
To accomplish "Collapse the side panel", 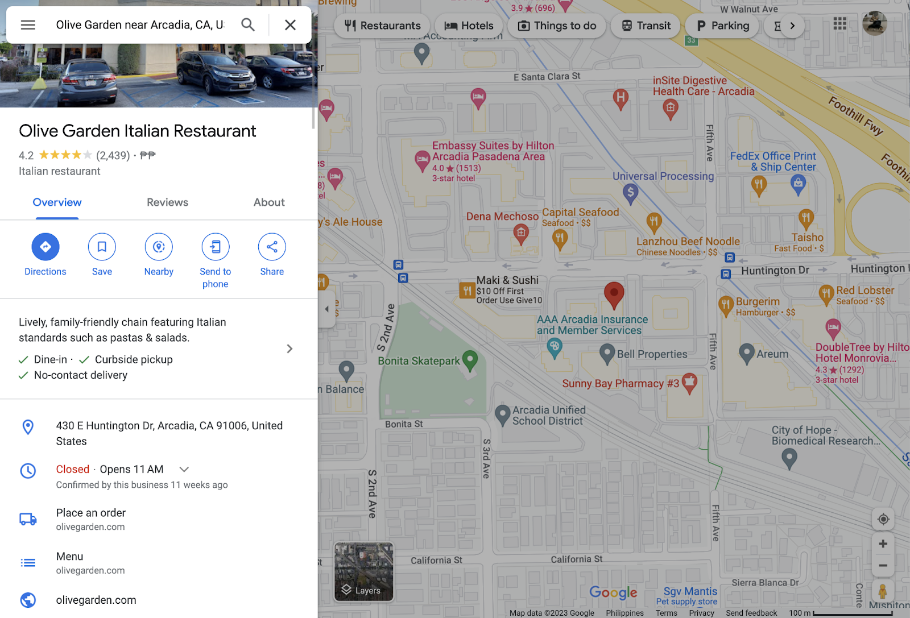I will pos(326,309).
